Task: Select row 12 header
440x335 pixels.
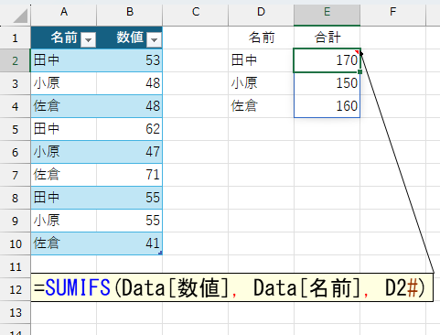Action: [x=16, y=289]
